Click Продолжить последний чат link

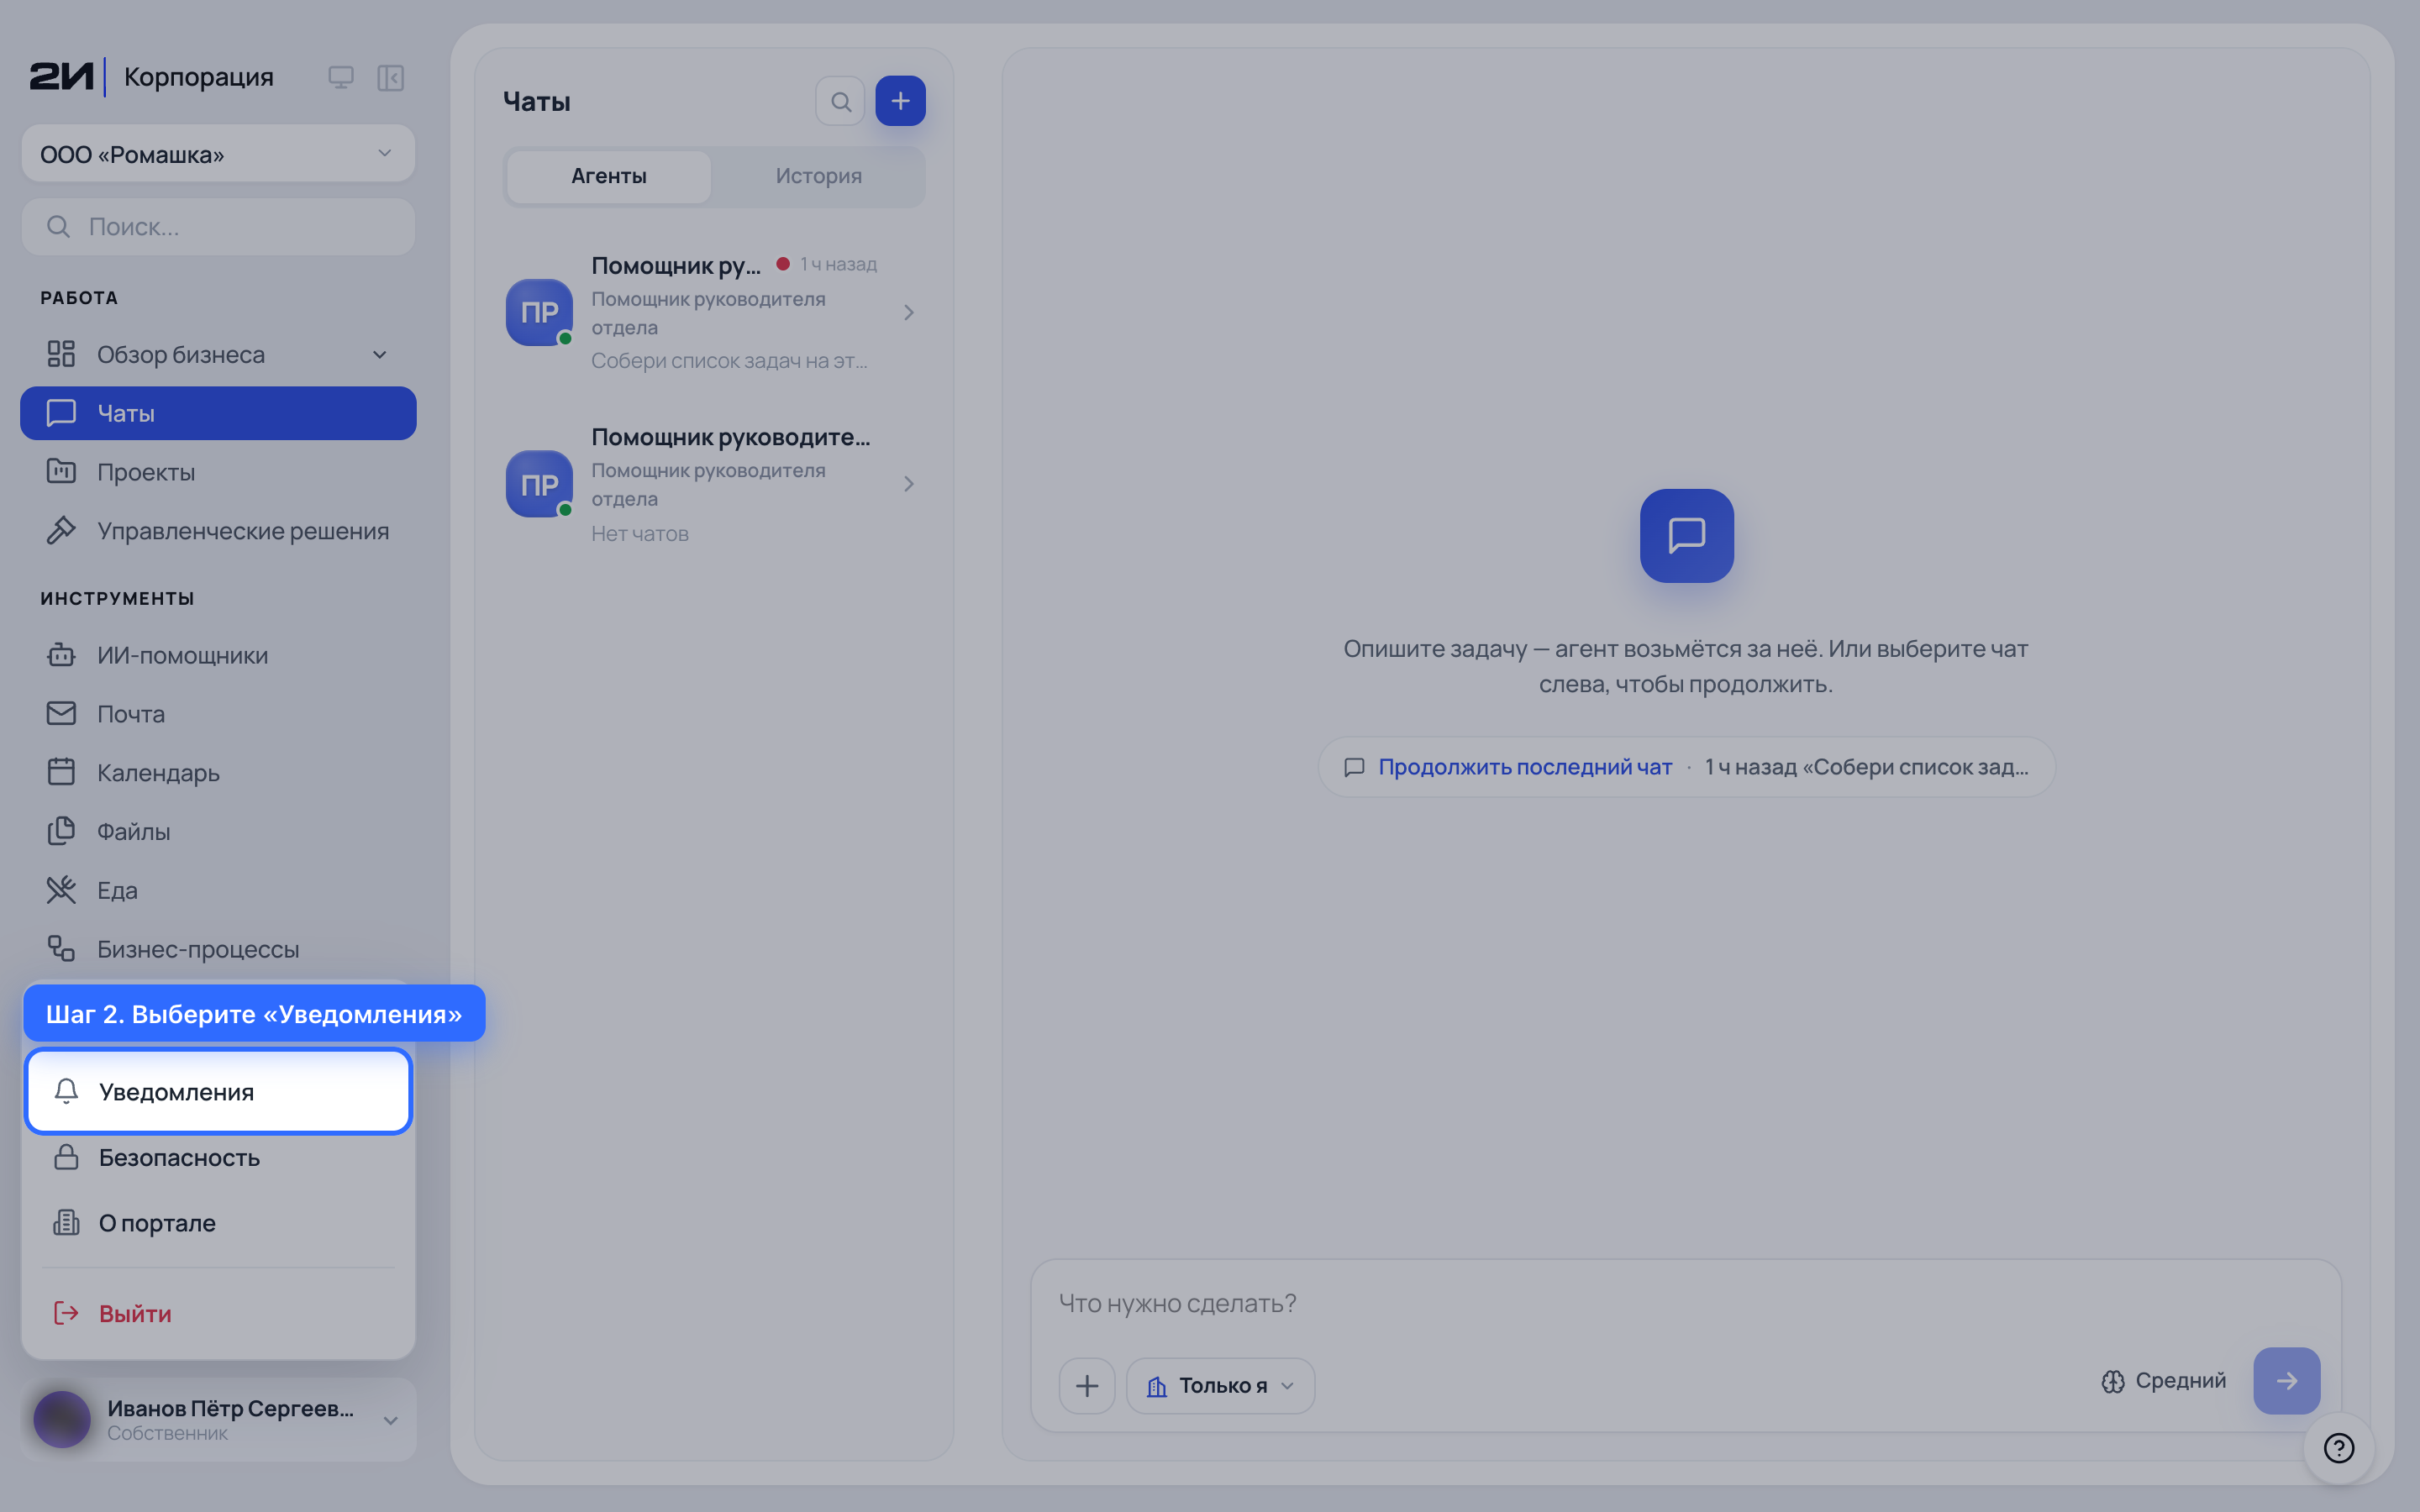1525,767
